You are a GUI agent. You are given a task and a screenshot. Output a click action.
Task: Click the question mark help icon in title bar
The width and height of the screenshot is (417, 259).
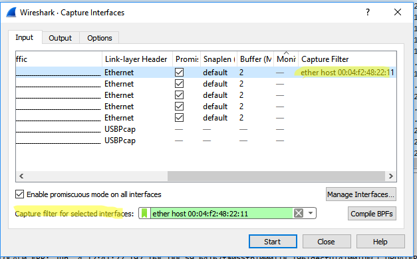pos(368,12)
